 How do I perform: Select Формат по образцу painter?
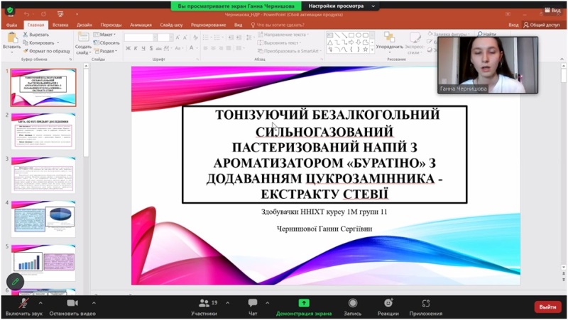(46, 51)
